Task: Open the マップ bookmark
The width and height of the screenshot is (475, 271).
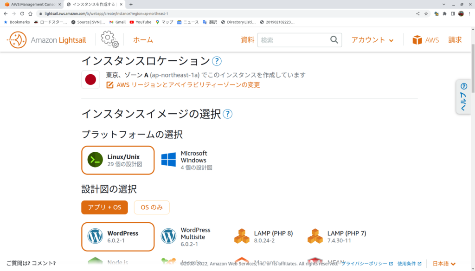Action: point(164,22)
